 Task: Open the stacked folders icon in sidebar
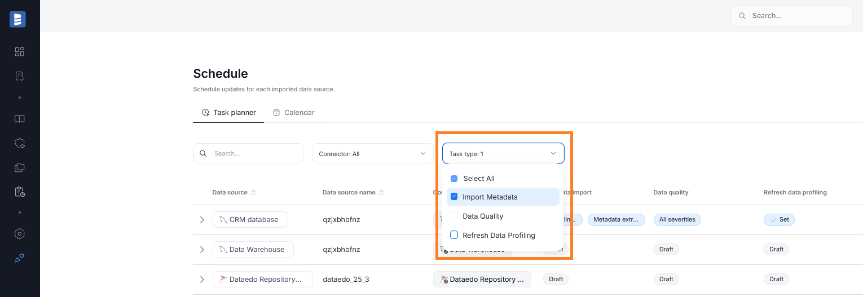point(20,167)
